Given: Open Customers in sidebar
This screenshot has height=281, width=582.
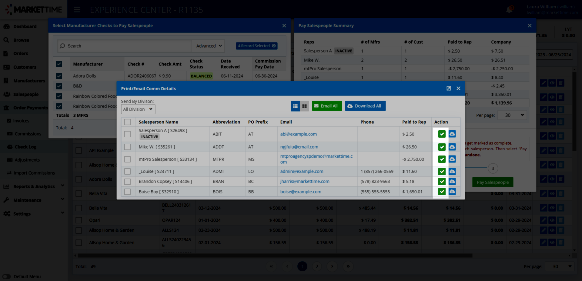Looking at the screenshot, I should [25, 67].
